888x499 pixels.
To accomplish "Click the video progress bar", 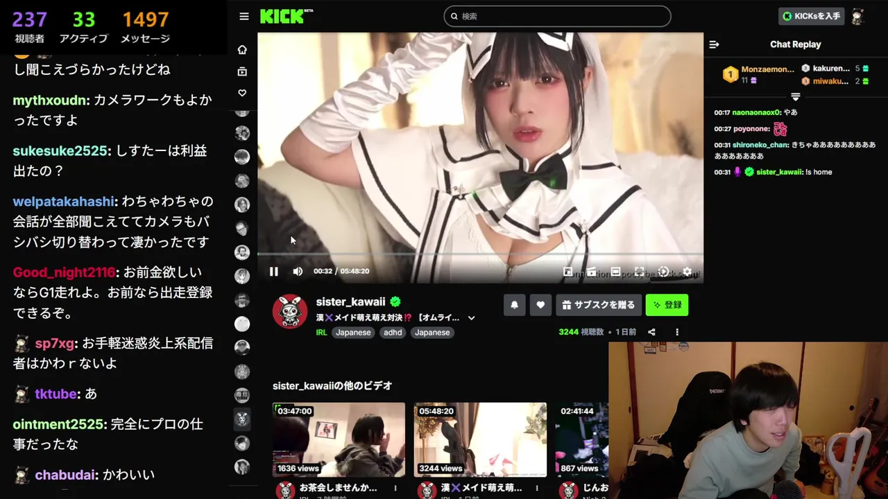I will click(480, 254).
